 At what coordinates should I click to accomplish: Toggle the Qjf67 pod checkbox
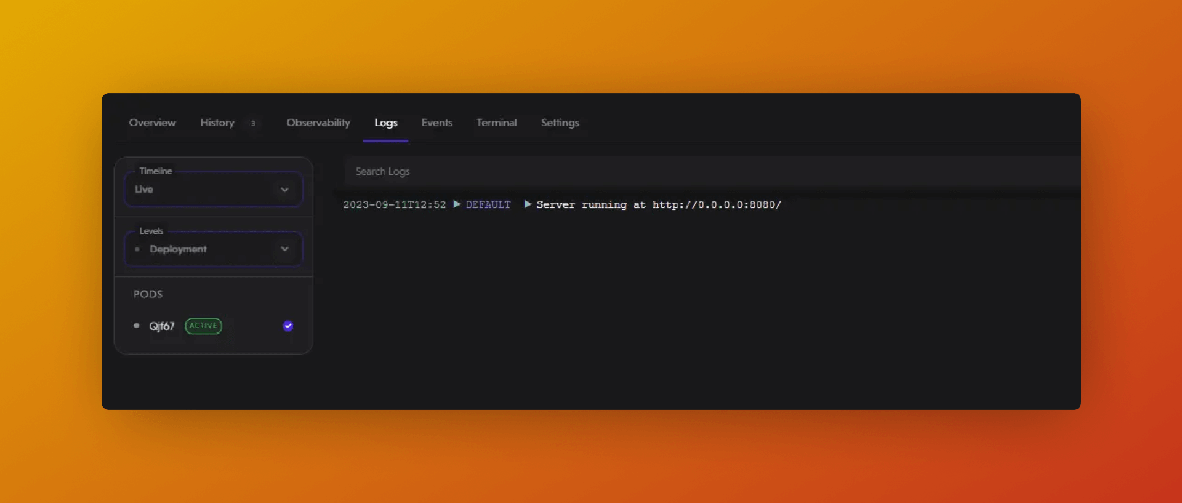[x=288, y=326]
